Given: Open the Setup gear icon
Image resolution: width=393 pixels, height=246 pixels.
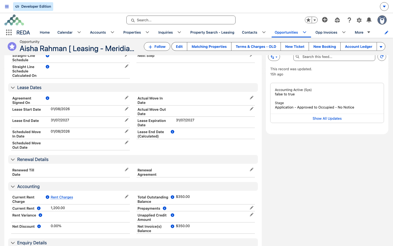Looking at the screenshot, I should (359, 20).
